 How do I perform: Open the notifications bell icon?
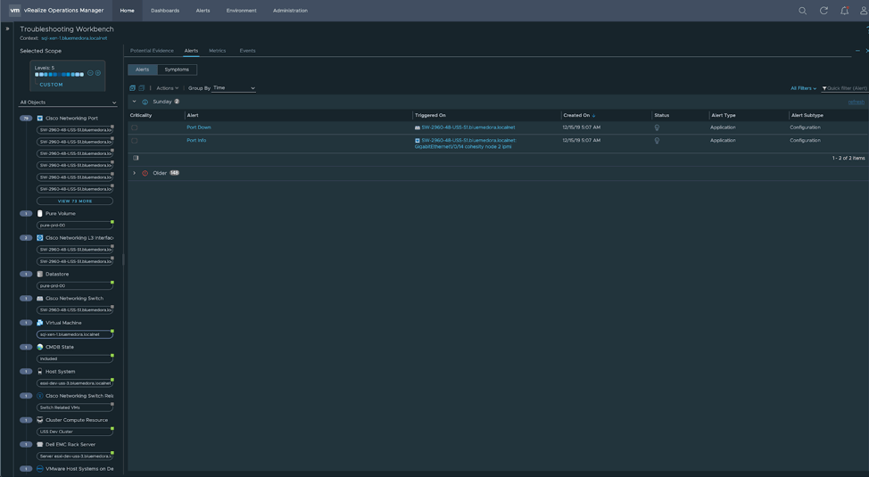point(844,11)
